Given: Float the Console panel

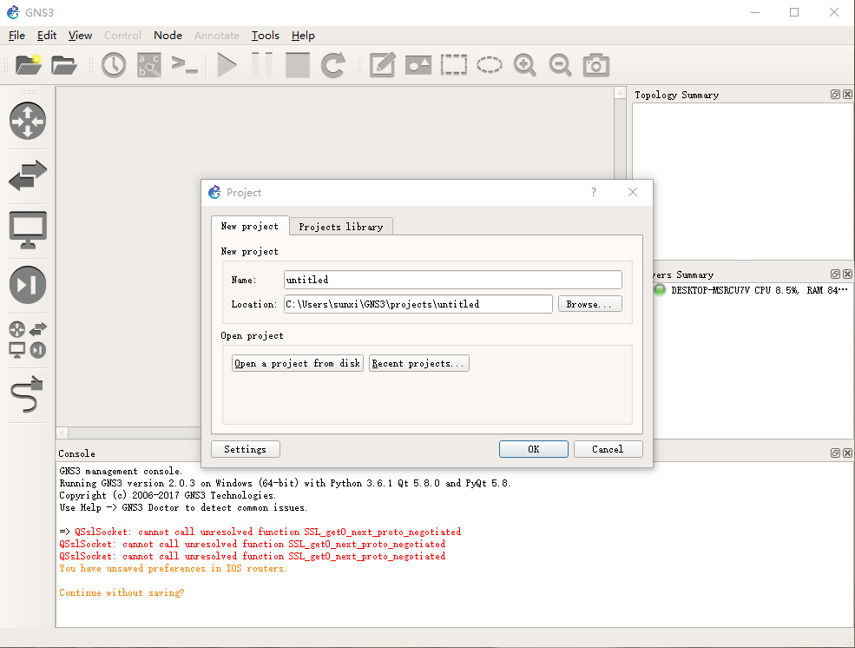Looking at the screenshot, I should pos(835,453).
